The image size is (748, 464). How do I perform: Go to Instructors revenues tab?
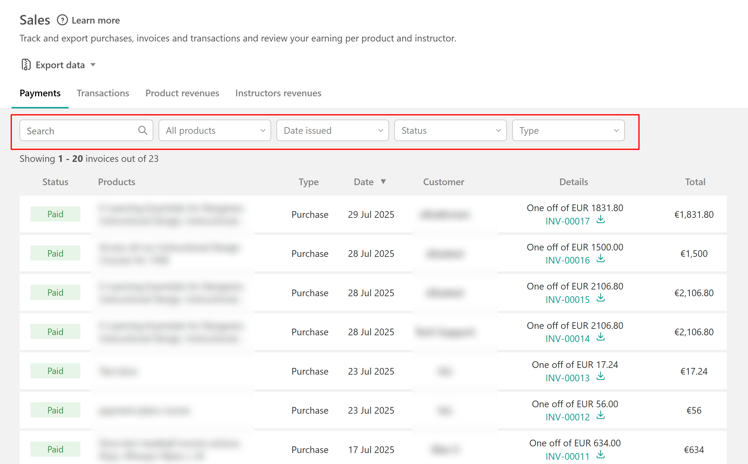[278, 93]
